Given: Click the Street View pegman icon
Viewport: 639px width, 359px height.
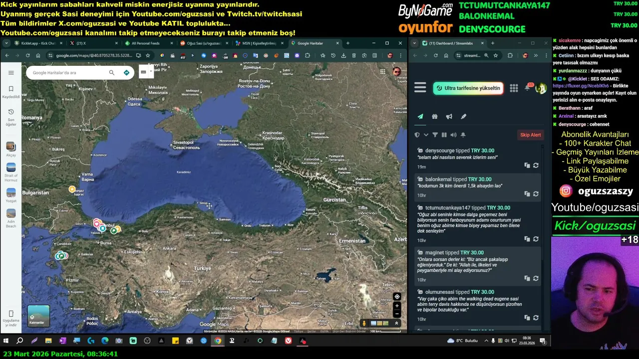Looking at the screenshot, I should (364, 323).
